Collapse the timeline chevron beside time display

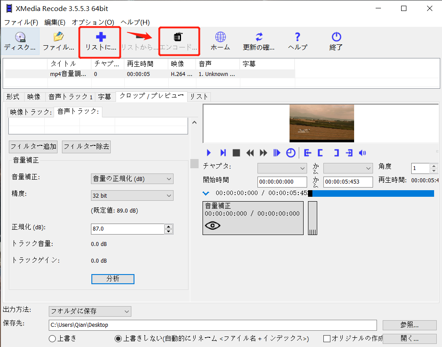click(x=206, y=193)
